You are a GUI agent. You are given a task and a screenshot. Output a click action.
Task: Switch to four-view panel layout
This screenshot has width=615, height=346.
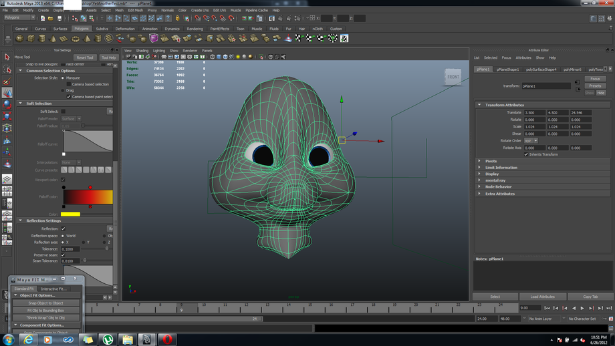click(7, 191)
